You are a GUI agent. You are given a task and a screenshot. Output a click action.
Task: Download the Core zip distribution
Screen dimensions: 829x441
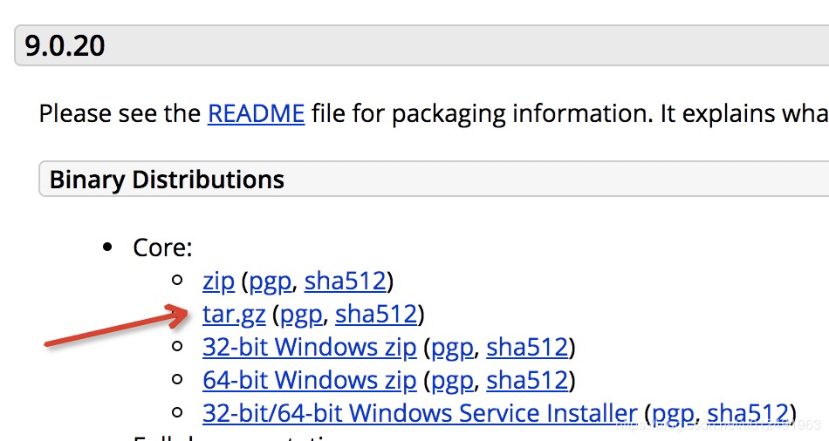[x=218, y=282]
